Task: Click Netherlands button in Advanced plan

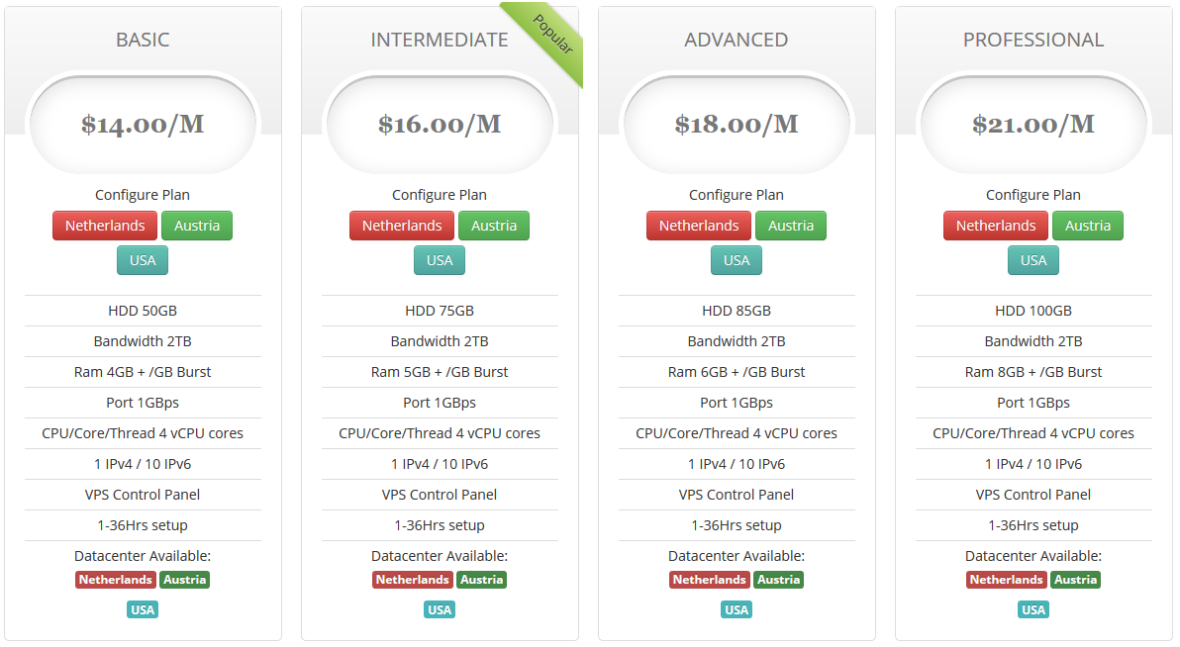Action: (699, 226)
